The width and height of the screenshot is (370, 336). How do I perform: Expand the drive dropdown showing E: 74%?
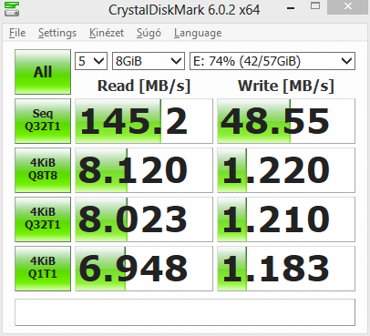272,61
